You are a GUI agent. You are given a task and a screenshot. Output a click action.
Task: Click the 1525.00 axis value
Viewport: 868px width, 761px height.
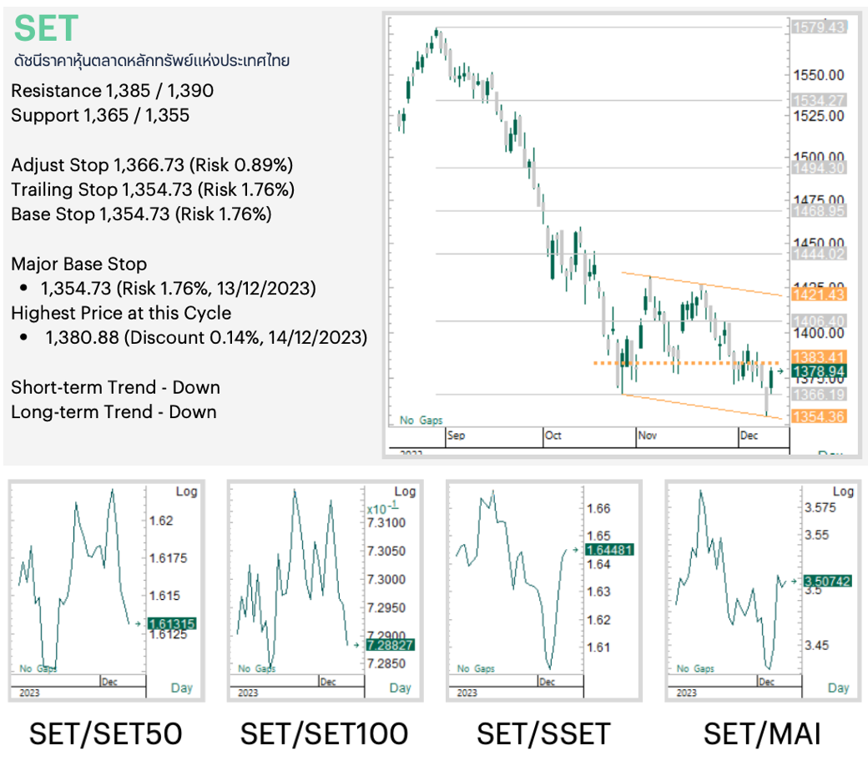point(819,116)
